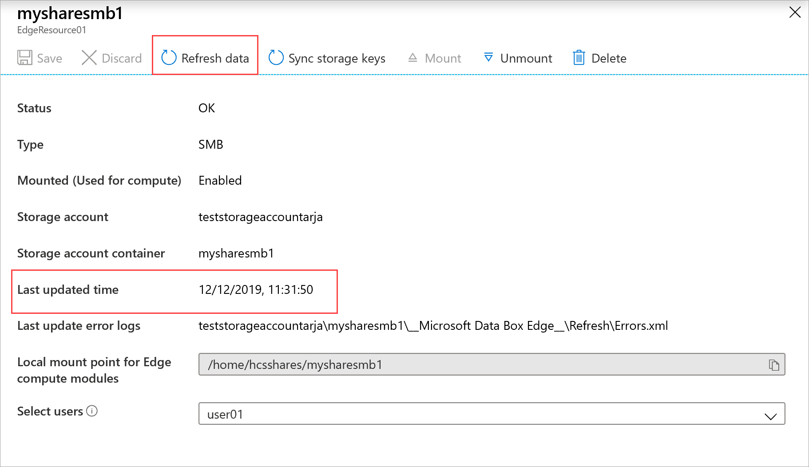Copy the local mount point path
809x467 pixels.
point(774,364)
